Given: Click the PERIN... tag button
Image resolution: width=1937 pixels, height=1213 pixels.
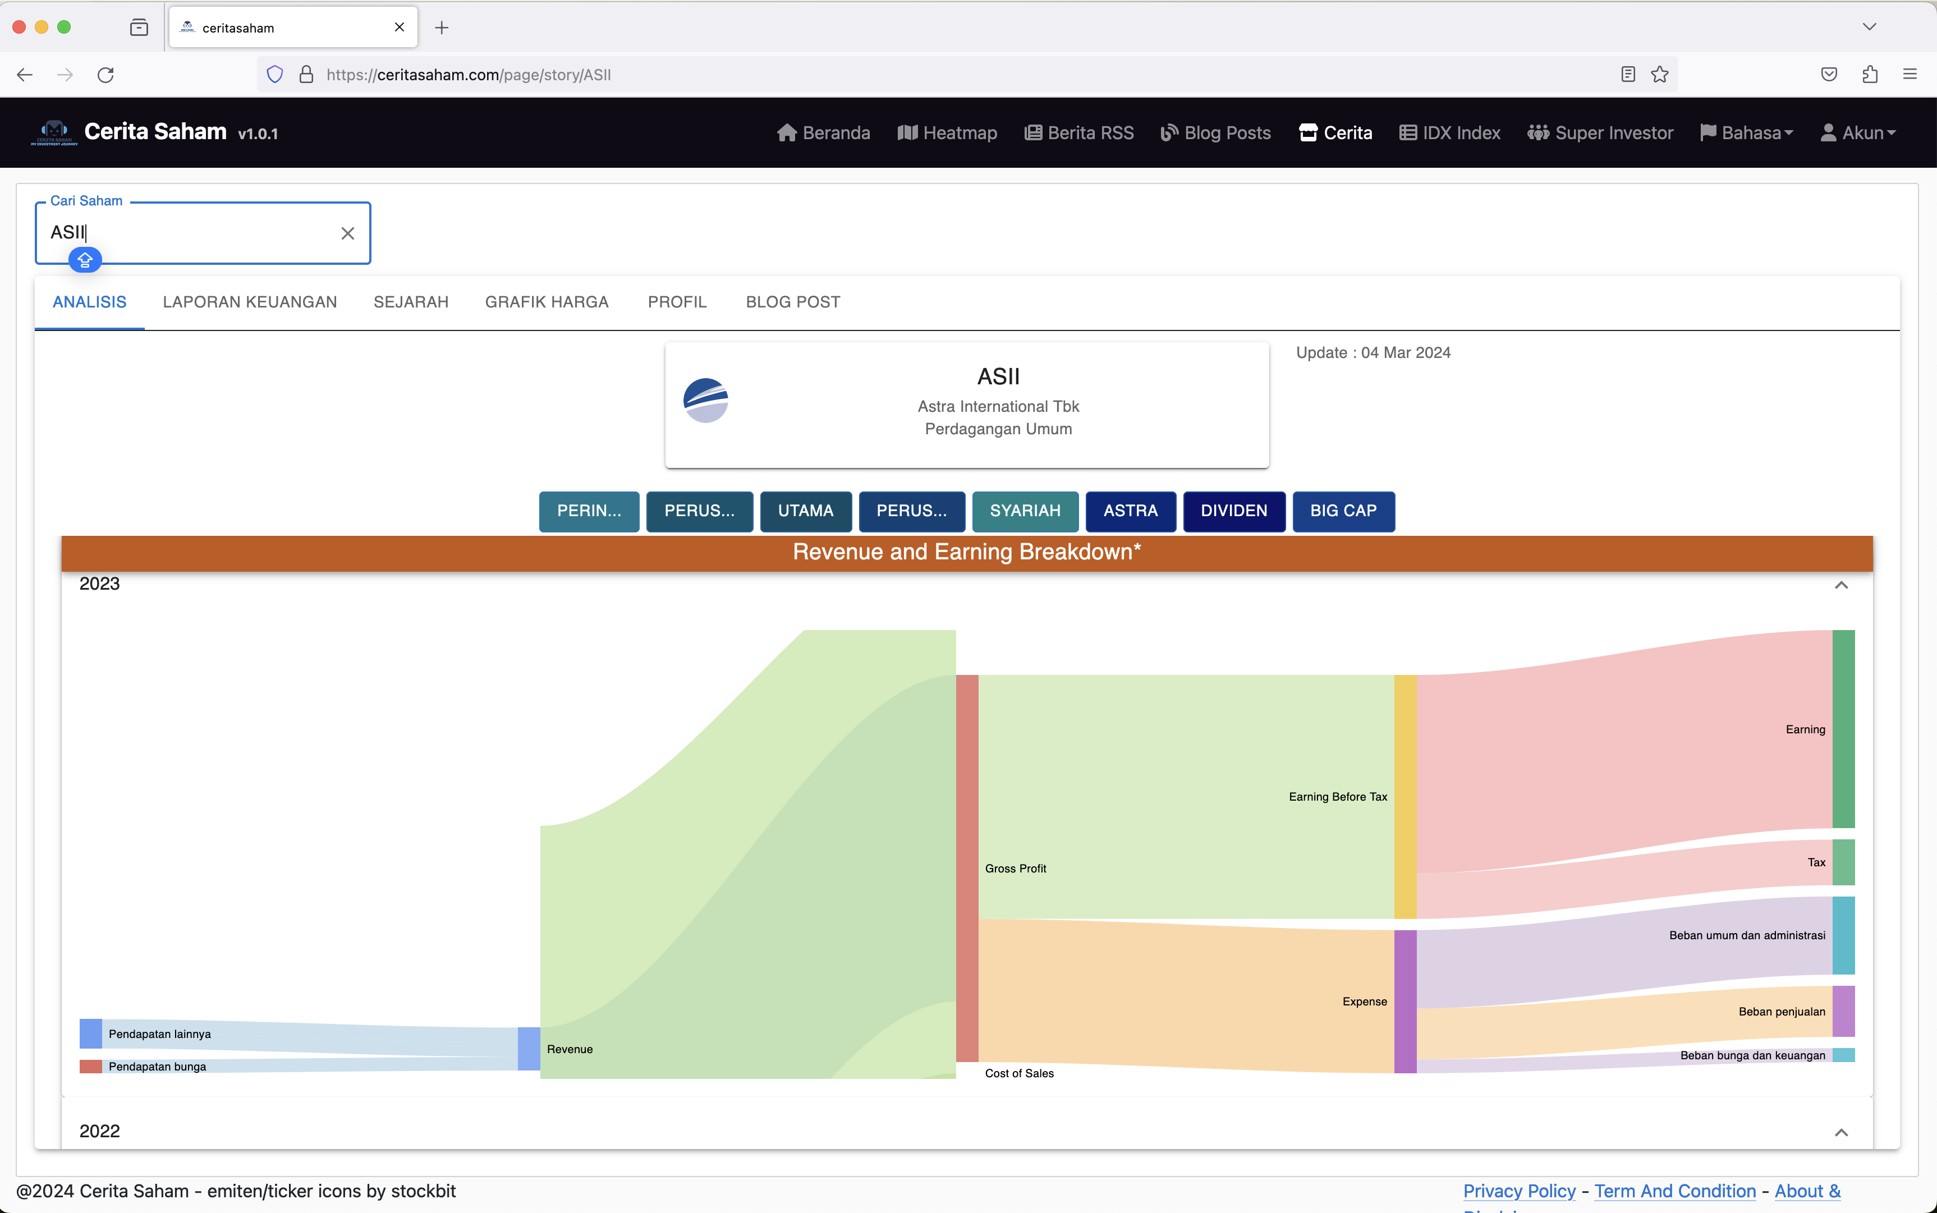Looking at the screenshot, I should 589,511.
